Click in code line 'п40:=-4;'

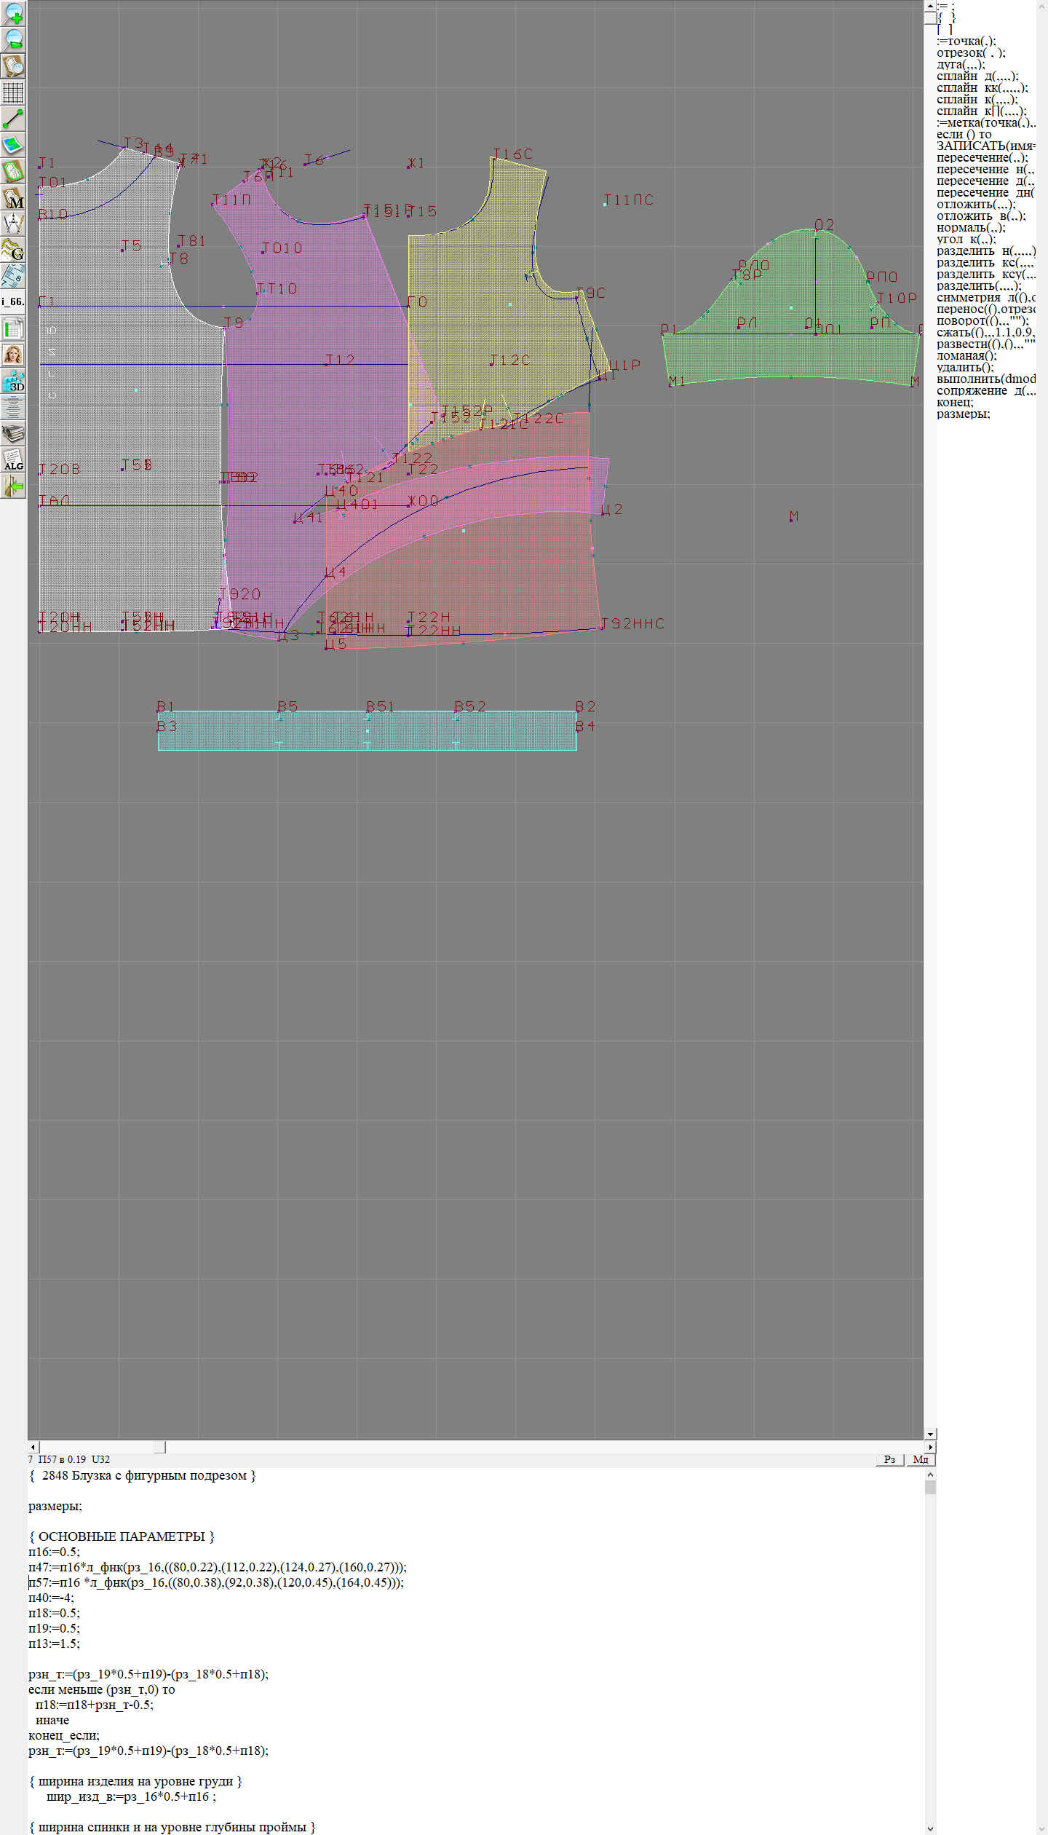[51, 1598]
